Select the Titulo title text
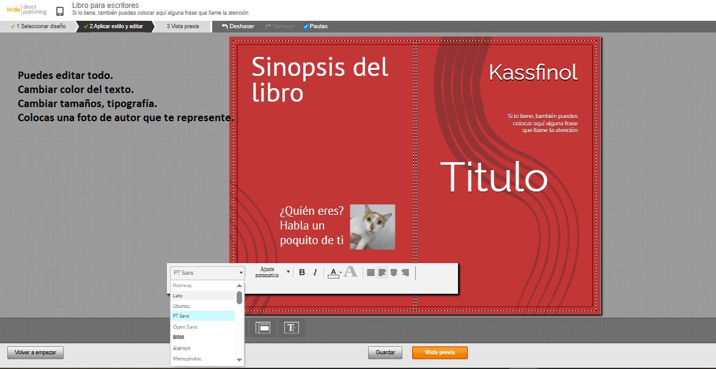716x369 pixels. click(493, 176)
